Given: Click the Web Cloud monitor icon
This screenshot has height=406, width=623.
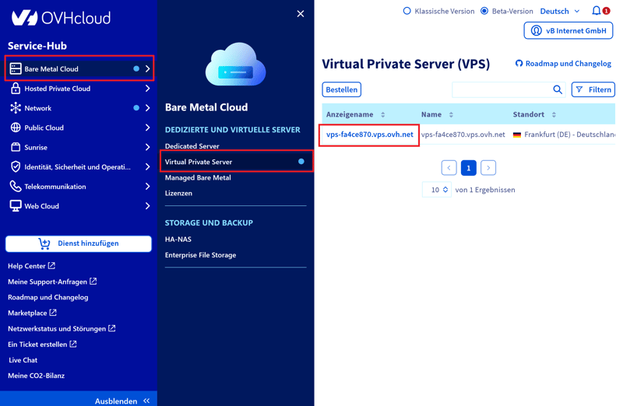Looking at the screenshot, I should [16, 206].
